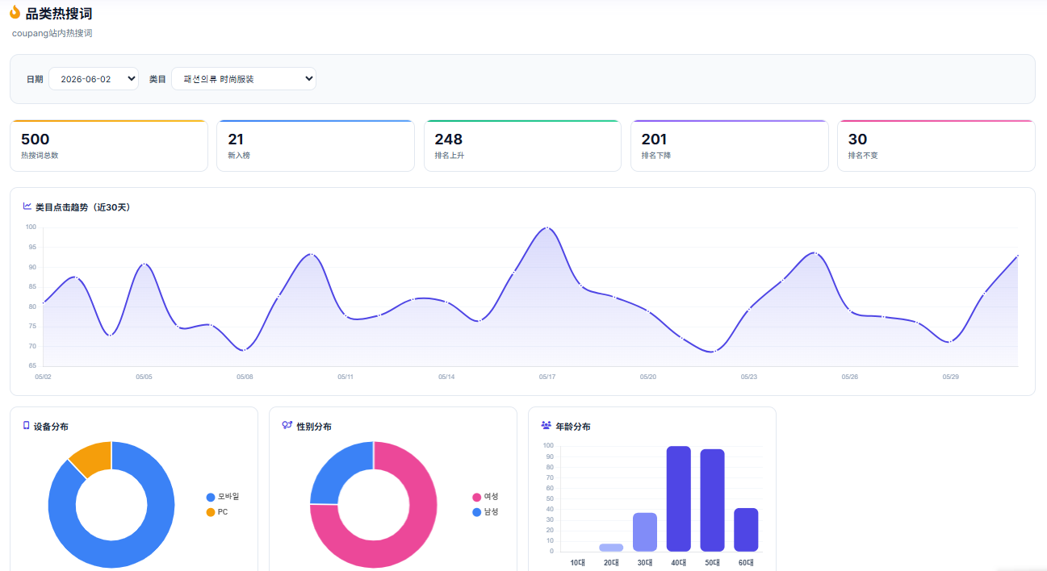Click the people icon beside 年龄分布

(547, 426)
